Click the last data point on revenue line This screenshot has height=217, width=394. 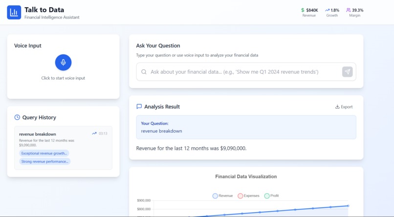(x=348, y=206)
